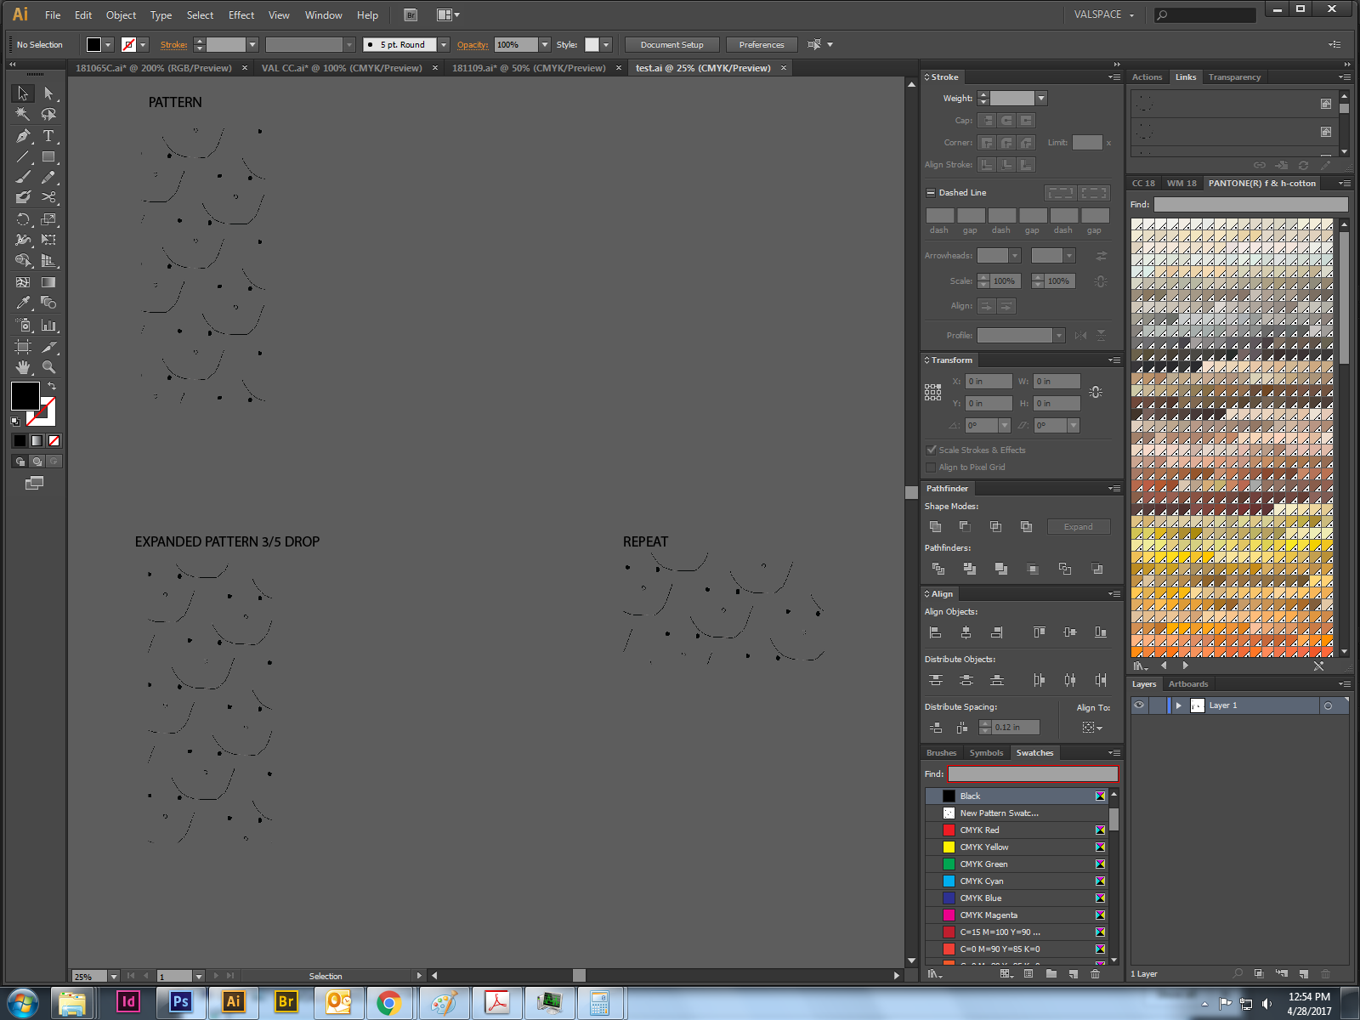Select the Paintbrush tool
Image resolution: width=1360 pixels, height=1020 pixels.
coord(23,177)
